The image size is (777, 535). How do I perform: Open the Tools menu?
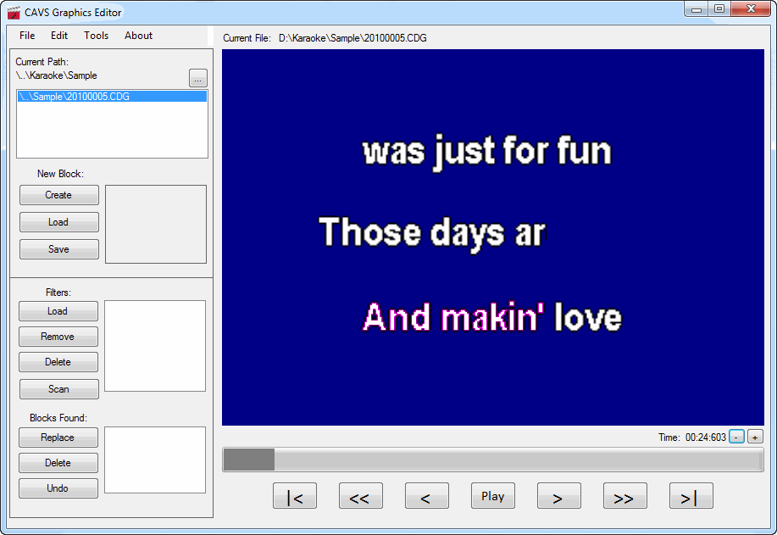tap(96, 36)
